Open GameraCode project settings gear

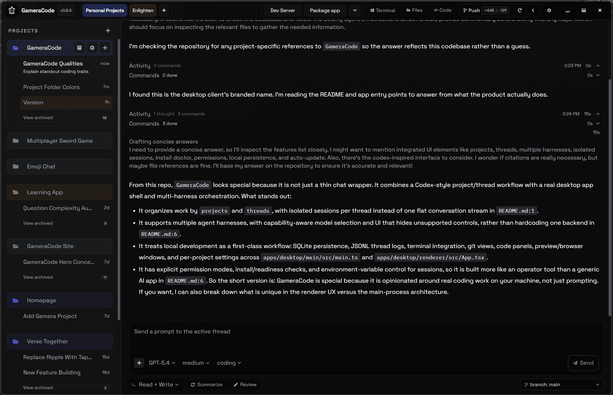point(92,48)
